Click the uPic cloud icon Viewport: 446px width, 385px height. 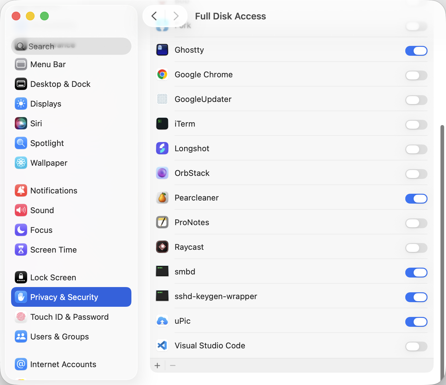point(162,321)
